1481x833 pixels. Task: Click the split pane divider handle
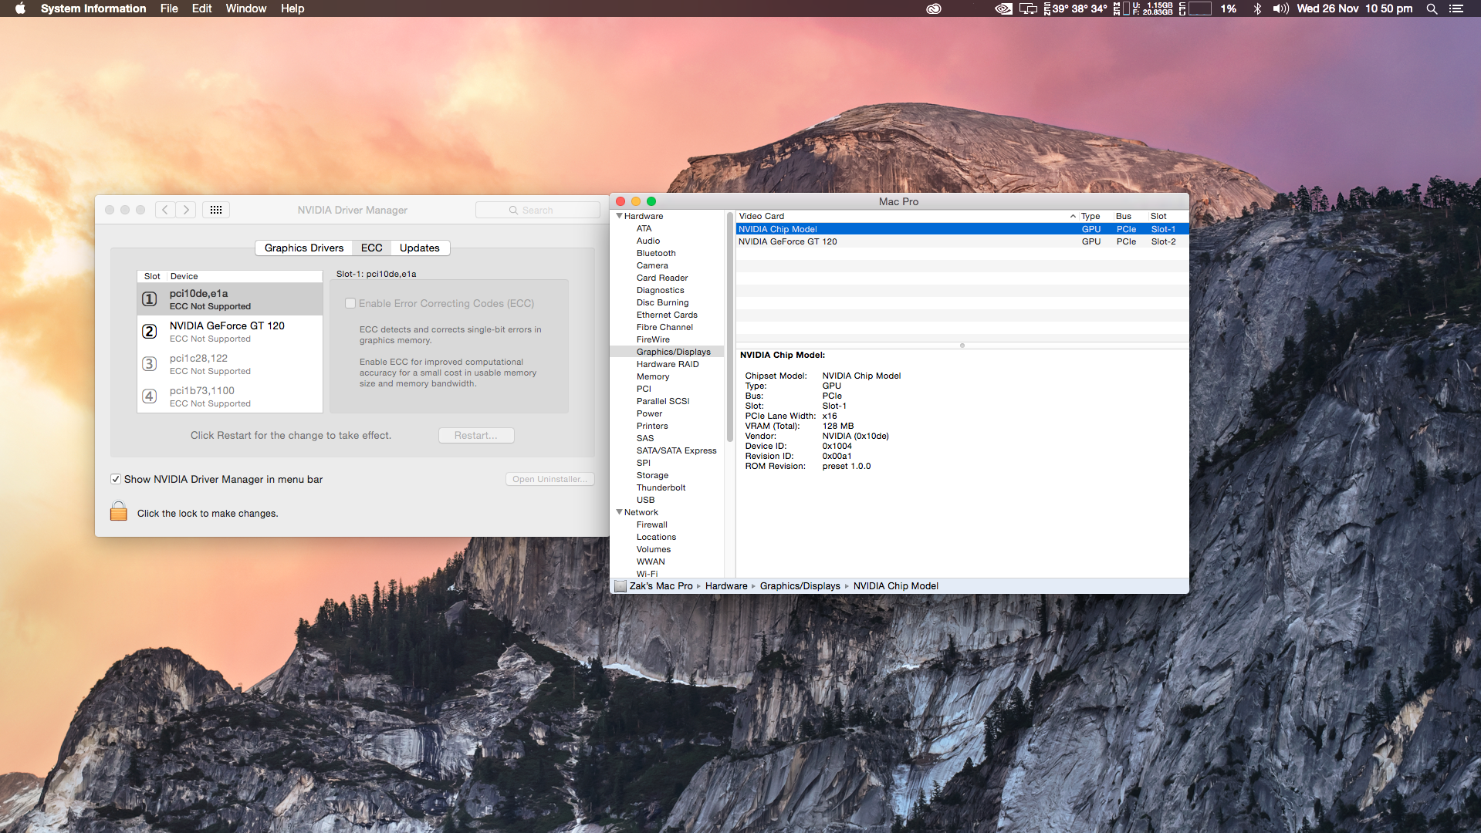(x=962, y=346)
